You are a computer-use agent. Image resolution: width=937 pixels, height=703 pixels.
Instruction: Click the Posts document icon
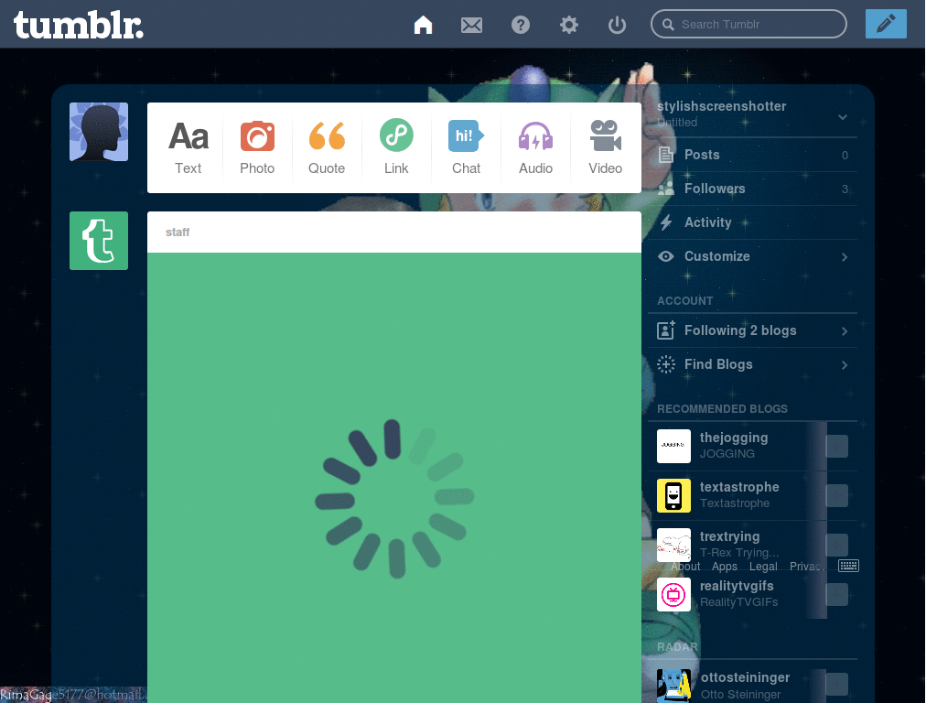666,156
